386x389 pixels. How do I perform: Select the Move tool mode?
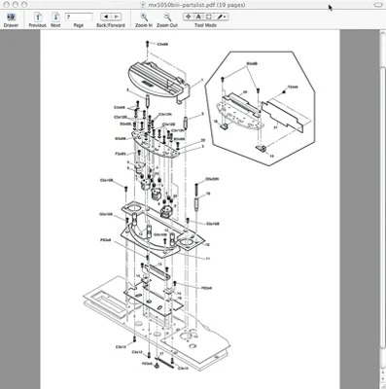pyautogui.click(x=189, y=17)
